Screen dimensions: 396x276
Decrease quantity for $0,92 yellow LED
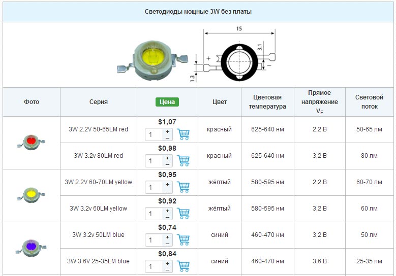pyautogui.click(x=167, y=217)
